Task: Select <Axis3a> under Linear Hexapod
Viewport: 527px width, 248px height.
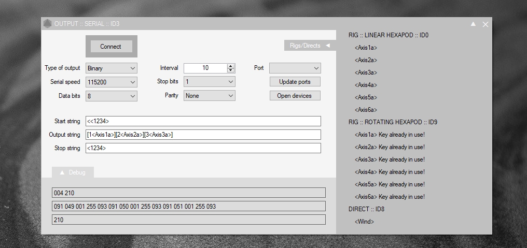Action: (366, 72)
